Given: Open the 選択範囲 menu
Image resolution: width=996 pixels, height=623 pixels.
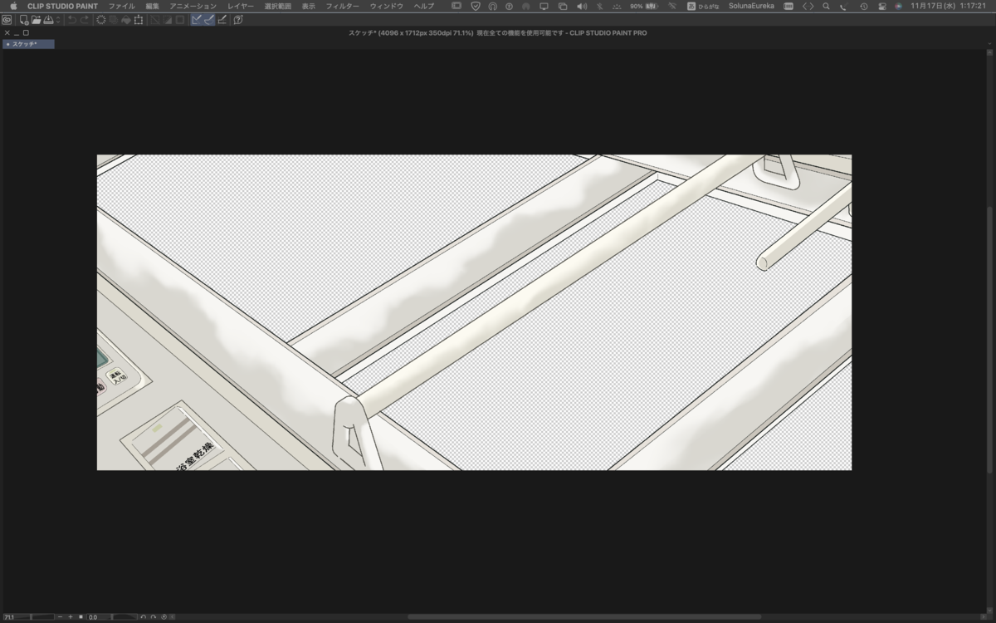Looking at the screenshot, I should point(278,6).
